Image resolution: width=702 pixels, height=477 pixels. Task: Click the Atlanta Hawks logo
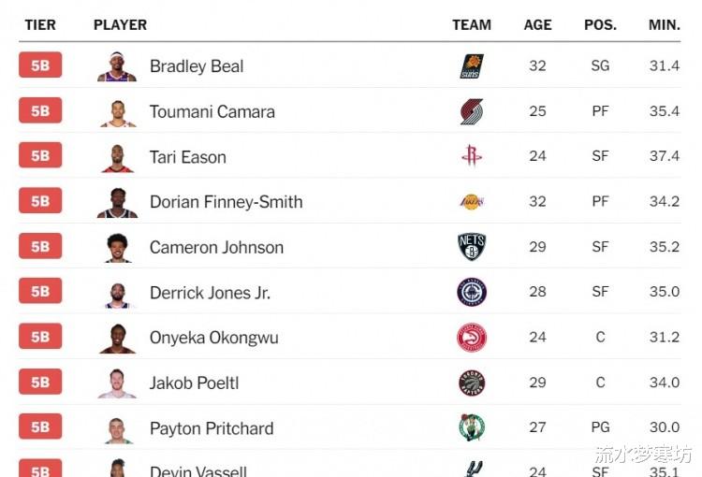coord(472,337)
